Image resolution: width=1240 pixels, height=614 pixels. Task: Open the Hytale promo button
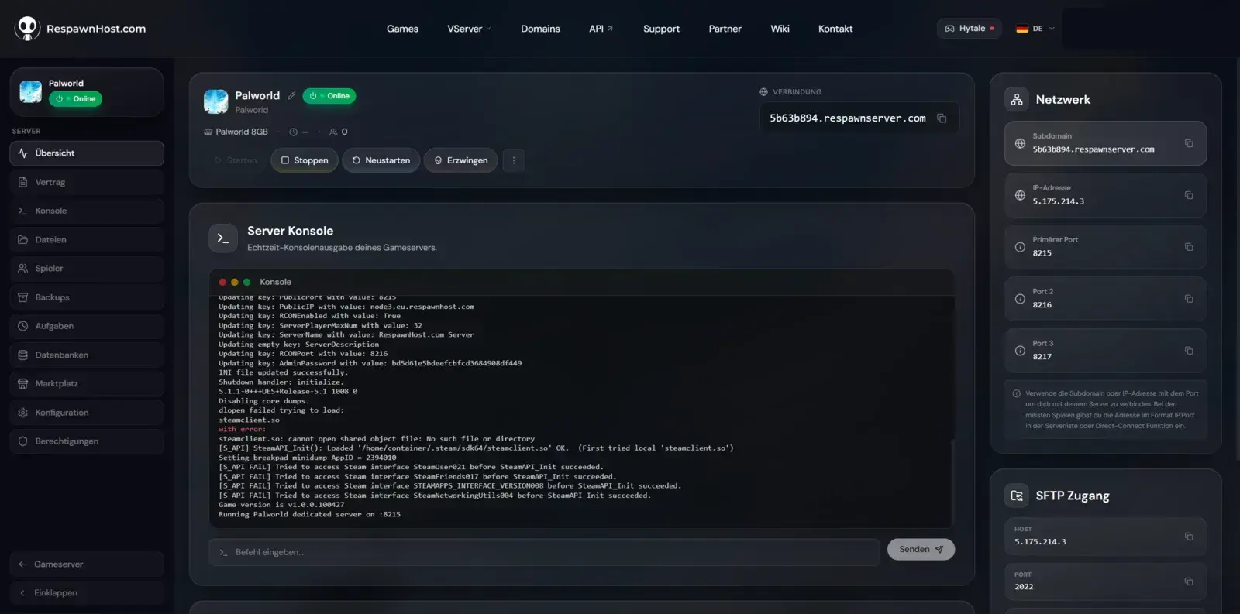(x=970, y=29)
